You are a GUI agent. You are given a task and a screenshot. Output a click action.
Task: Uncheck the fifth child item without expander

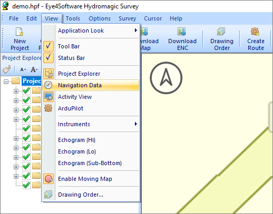pyautogui.click(x=26, y=129)
